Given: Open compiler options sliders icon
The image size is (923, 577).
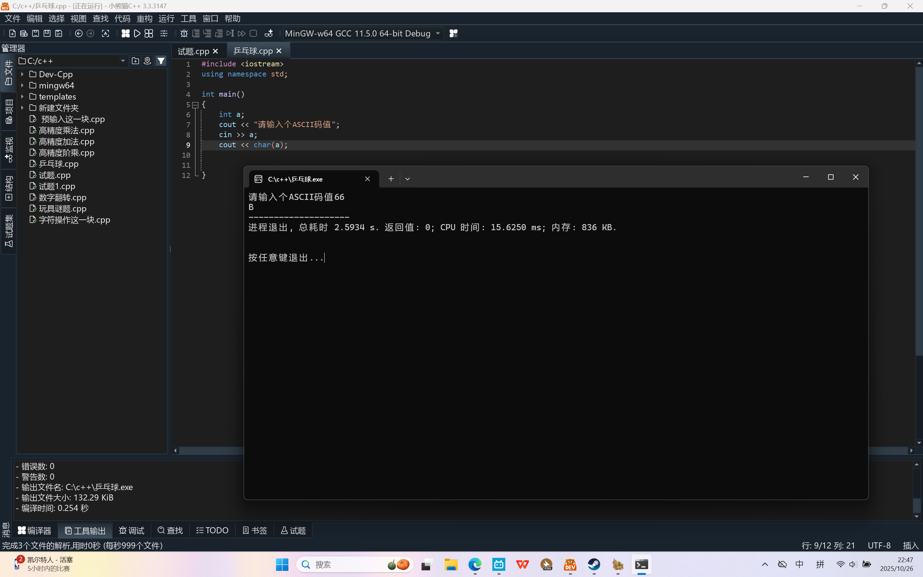Looking at the screenshot, I should pyautogui.click(x=164, y=34).
